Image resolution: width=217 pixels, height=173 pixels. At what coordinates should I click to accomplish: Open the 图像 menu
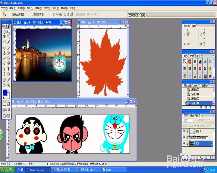[x=21, y=8]
